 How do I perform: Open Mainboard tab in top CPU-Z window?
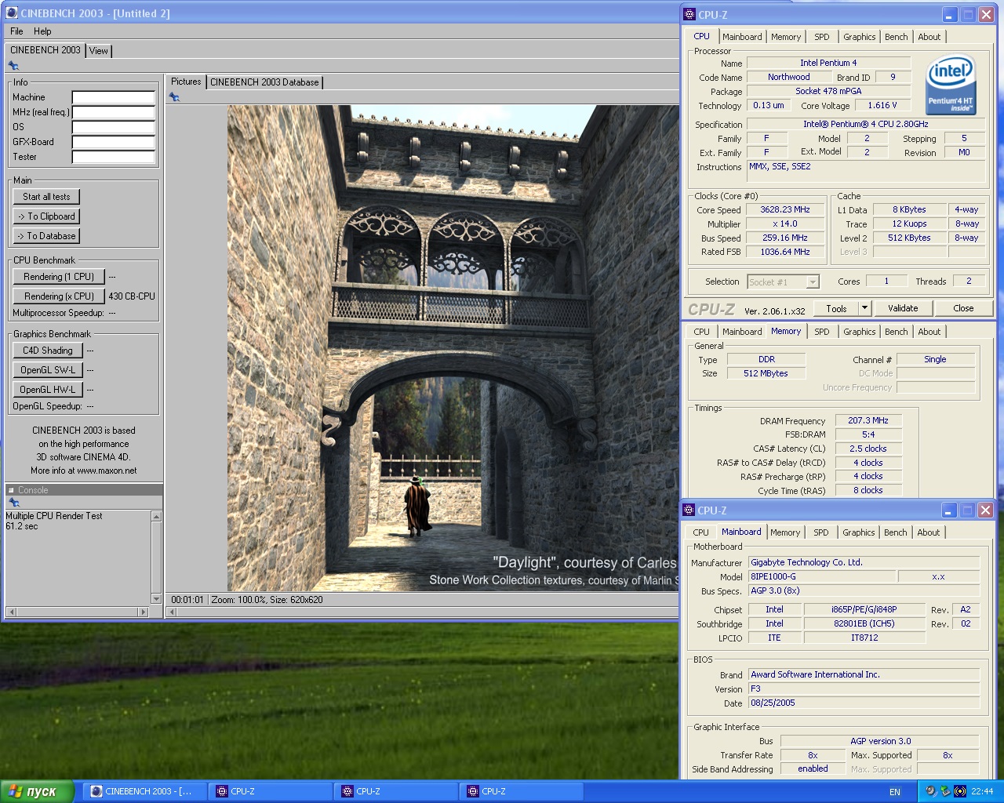click(742, 37)
